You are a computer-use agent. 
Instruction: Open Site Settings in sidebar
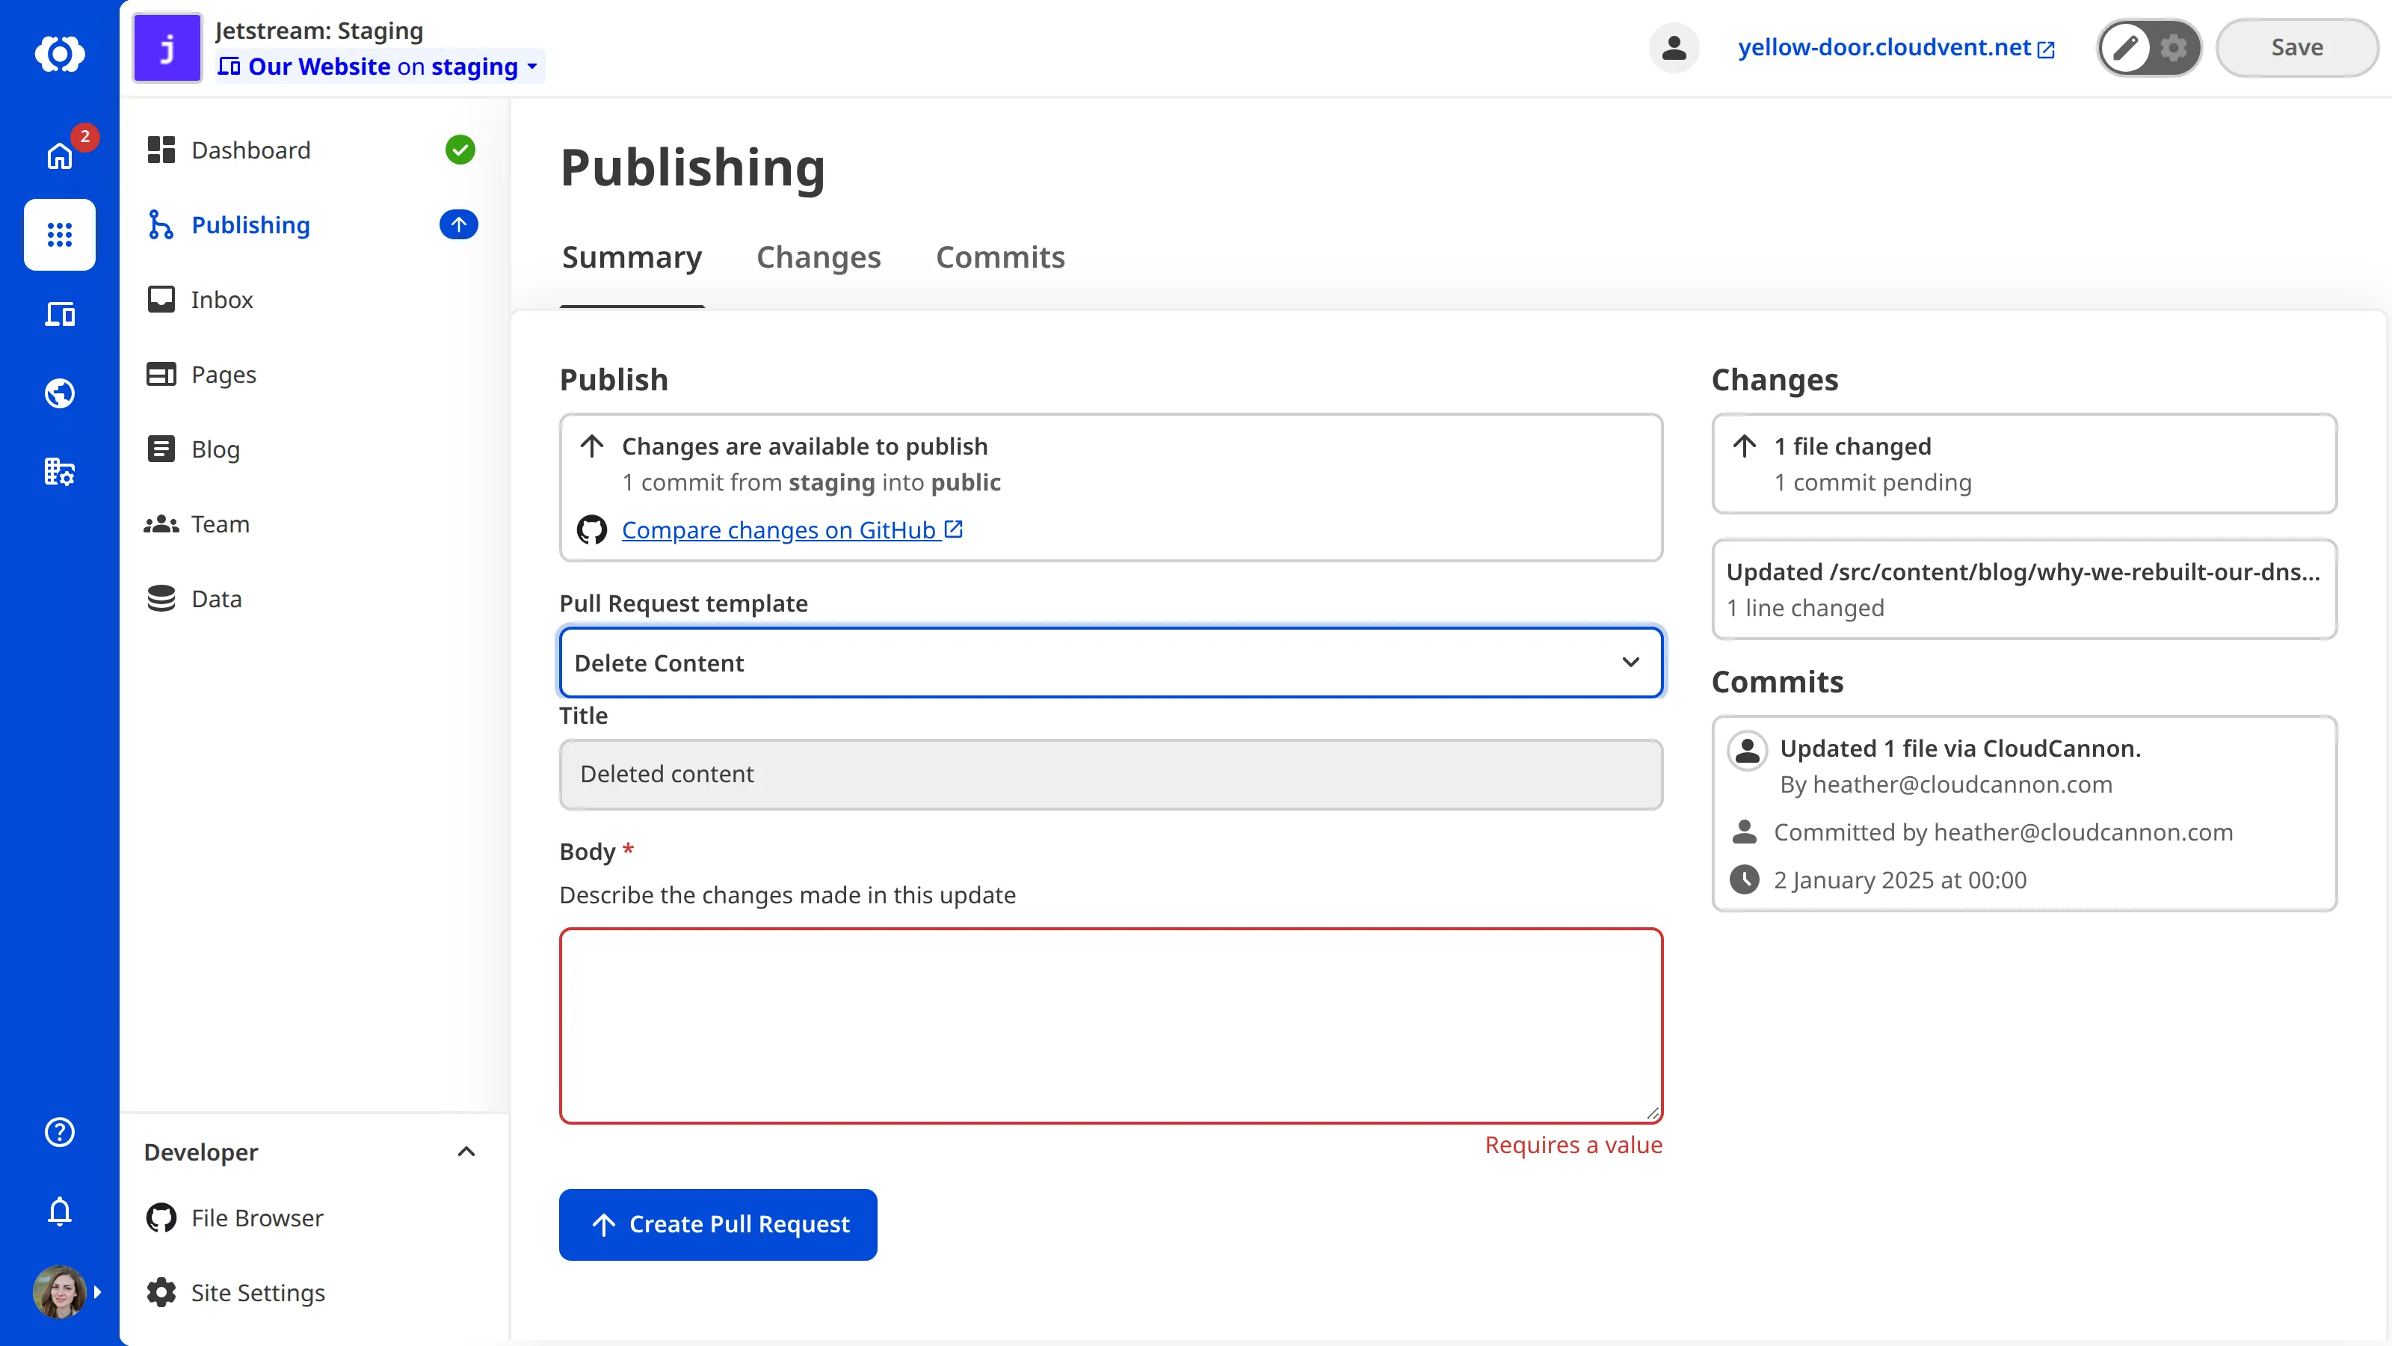(x=258, y=1292)
